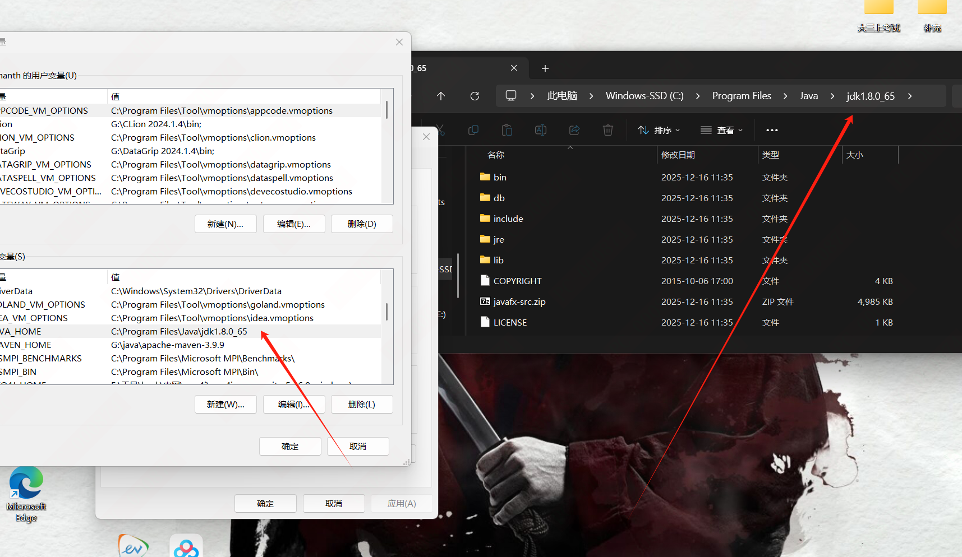Select the C:\Windows\System32\Drivers\DriverData row

tap(190, 291)
